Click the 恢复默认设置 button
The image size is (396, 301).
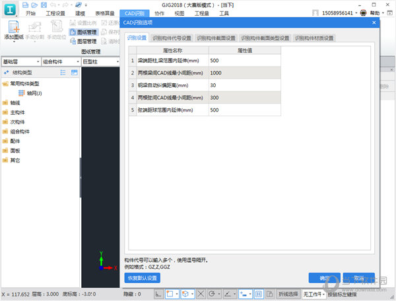[142, 278]
